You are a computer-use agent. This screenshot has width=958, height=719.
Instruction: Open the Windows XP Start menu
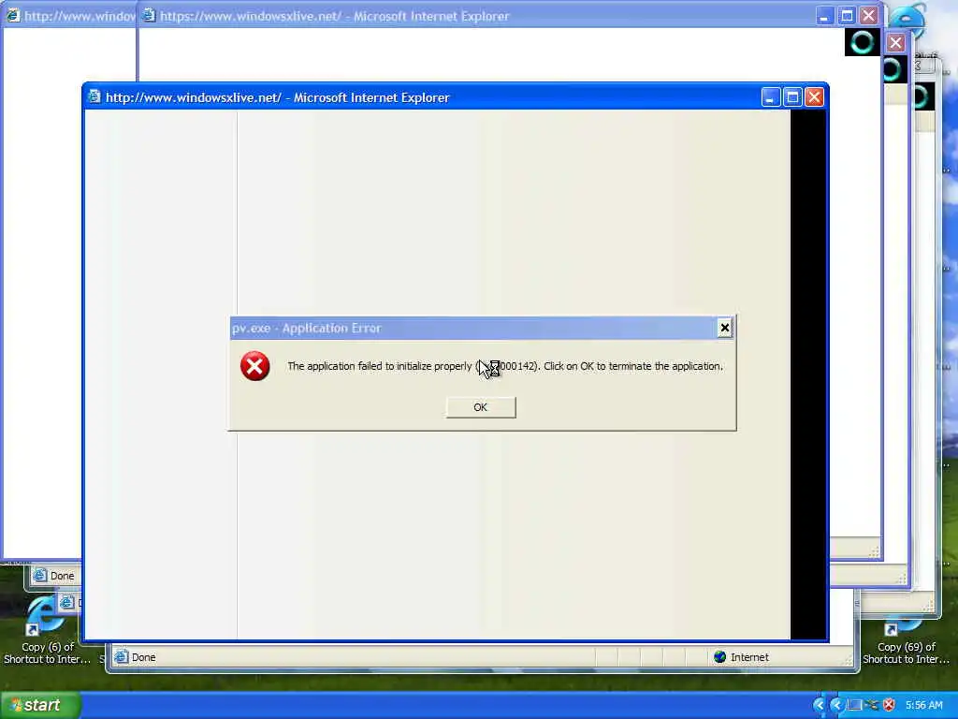pos(40,705)
